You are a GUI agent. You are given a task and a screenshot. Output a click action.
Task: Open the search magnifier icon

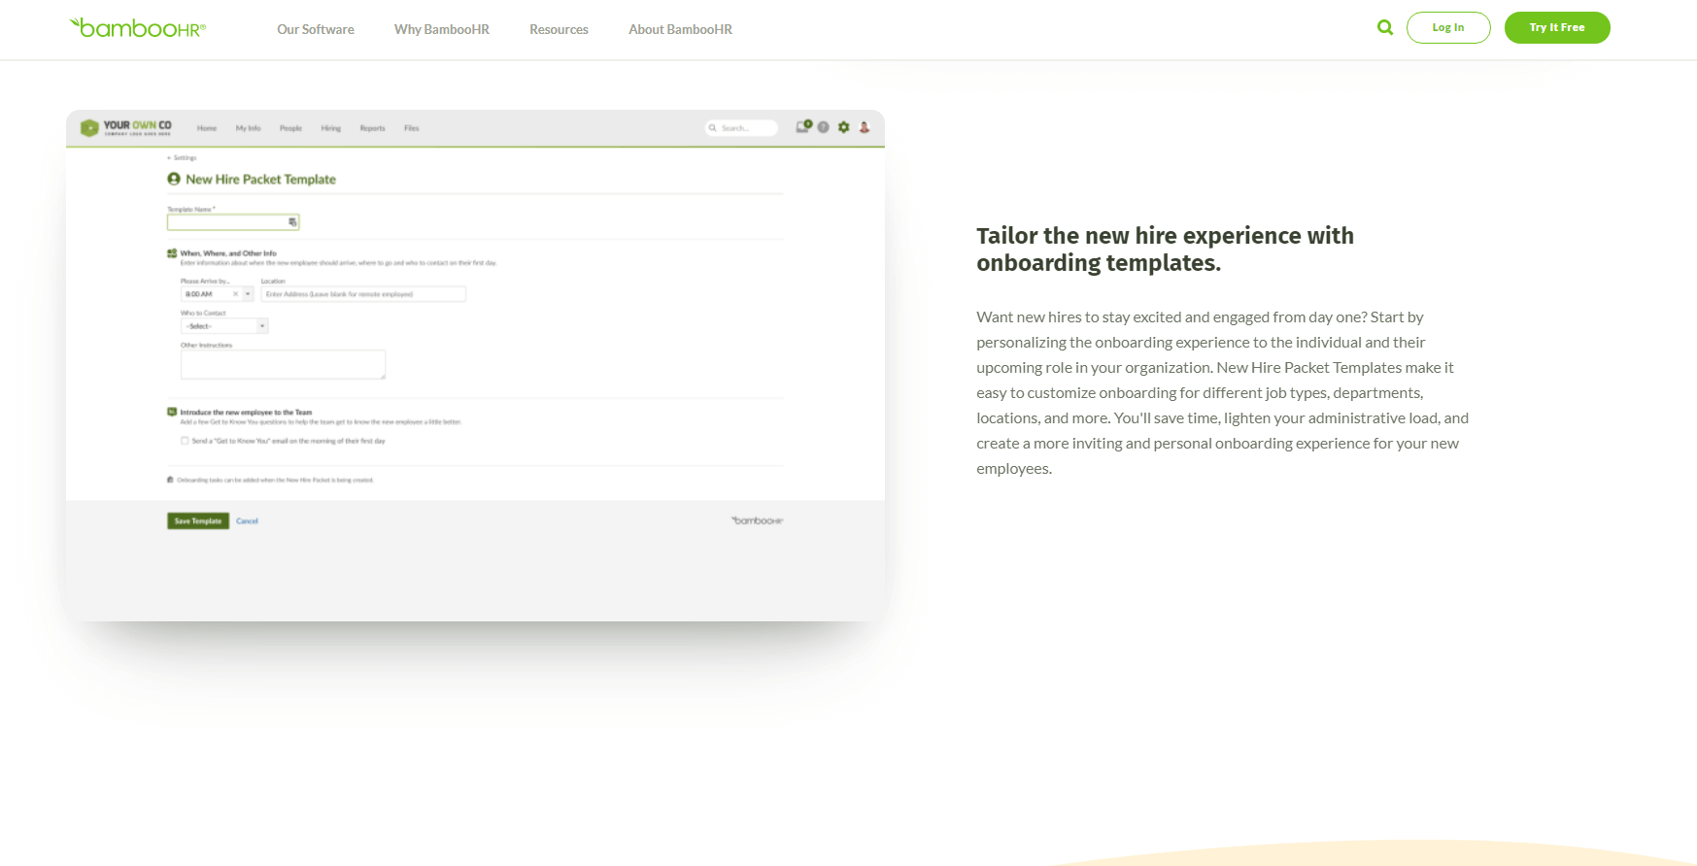(x=1385, y=27)
